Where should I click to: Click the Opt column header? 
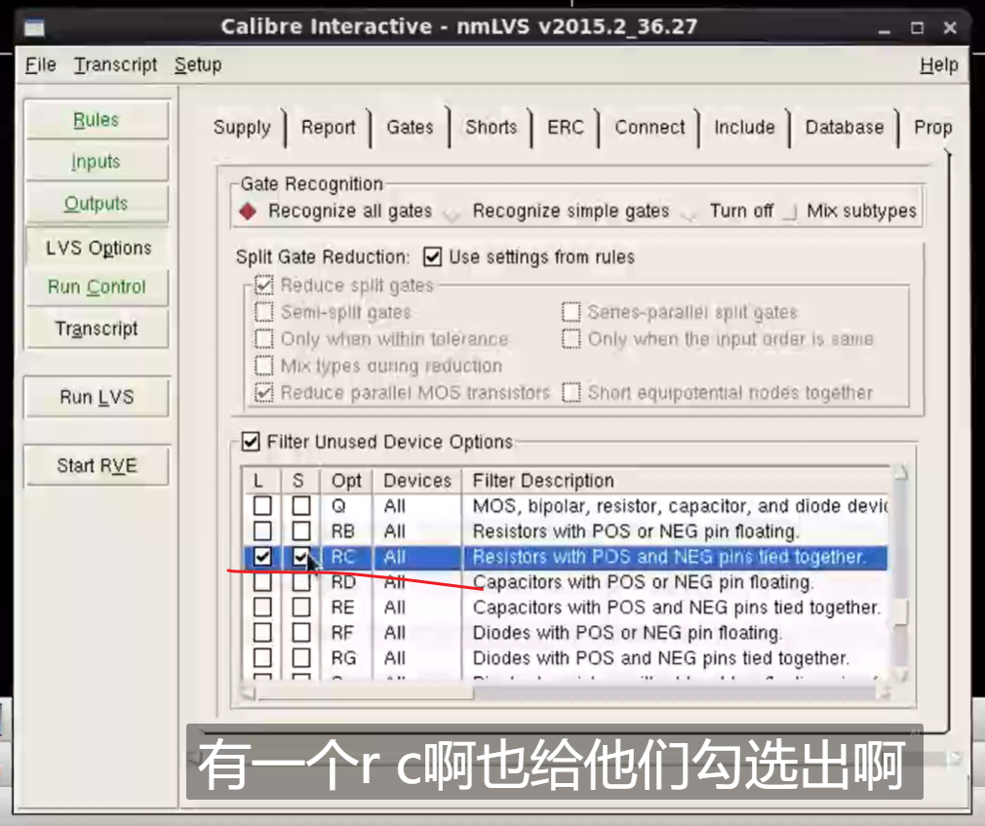click(346, 481)
